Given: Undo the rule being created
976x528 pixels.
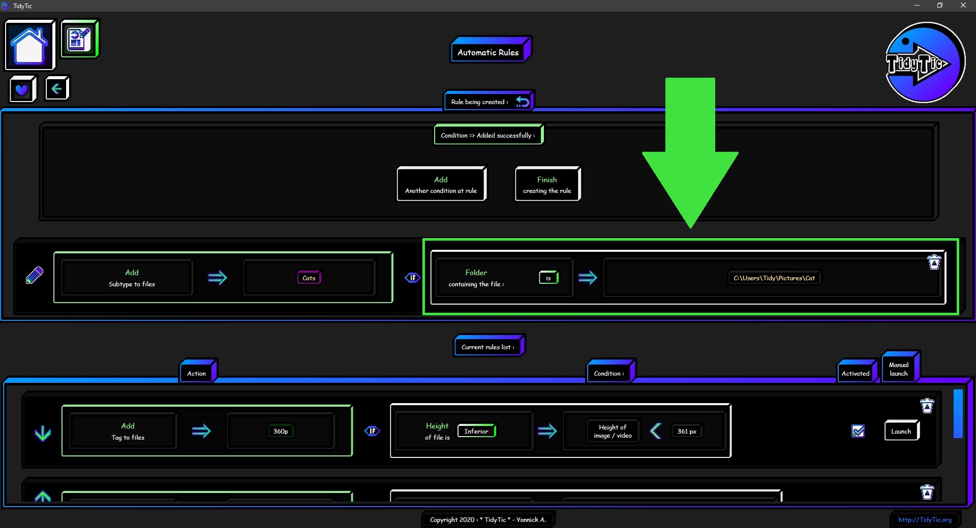Looking at the screenshot, I should (x=523, y=102).
